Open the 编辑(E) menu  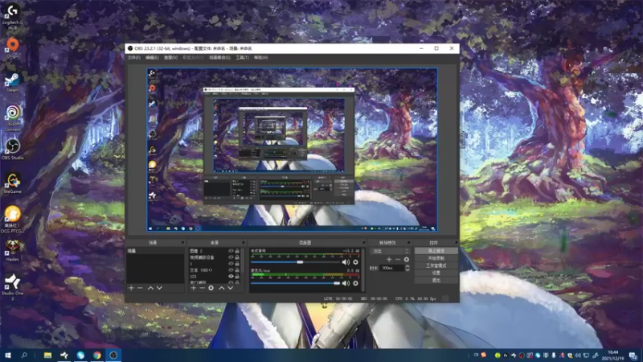click(x=152, y=58)
